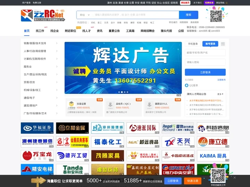Click the Tanda 泰和安科技 logo
The height and width of the screenshot is (187, 250).
click(x=72, y=169)
